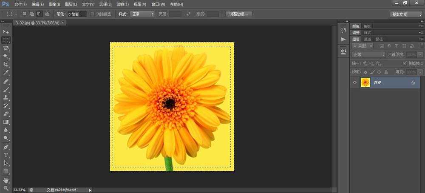
Task: Select the Move tool
Action: tap(6, 32)
